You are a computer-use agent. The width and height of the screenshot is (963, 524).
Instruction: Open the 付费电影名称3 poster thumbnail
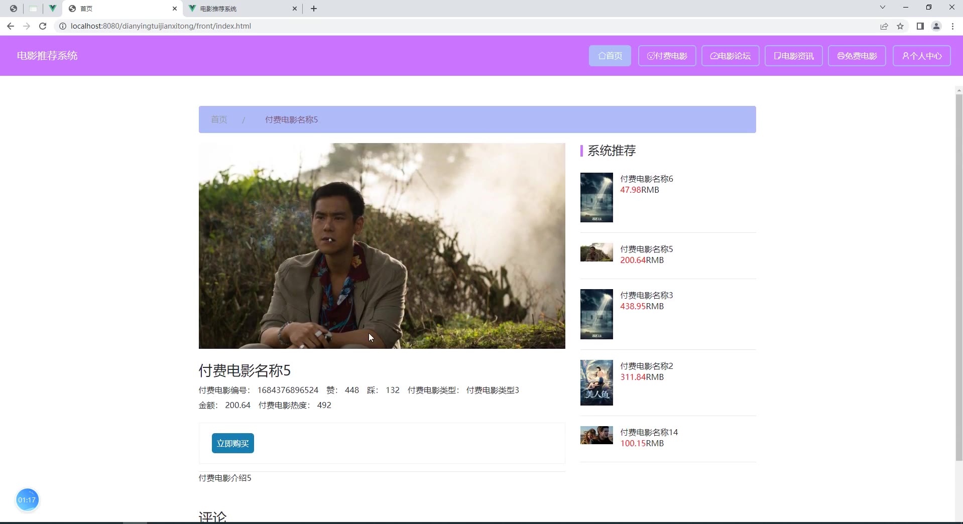(596, 314)
